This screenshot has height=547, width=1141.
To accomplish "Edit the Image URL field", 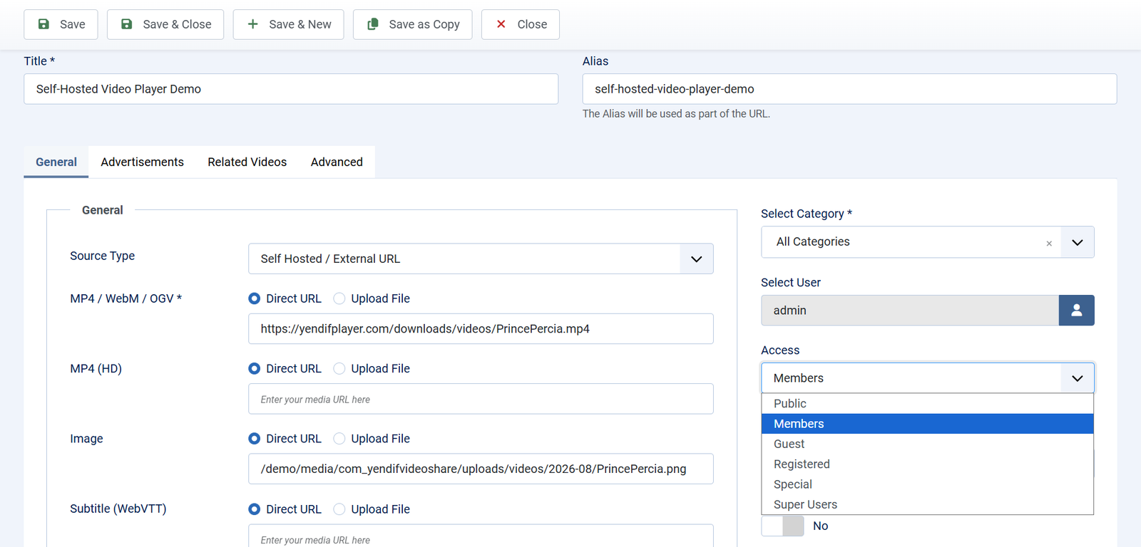I will (481, 469).
